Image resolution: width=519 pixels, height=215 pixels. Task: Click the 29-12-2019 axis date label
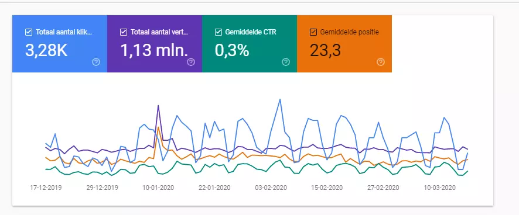[x=102, y=188]
